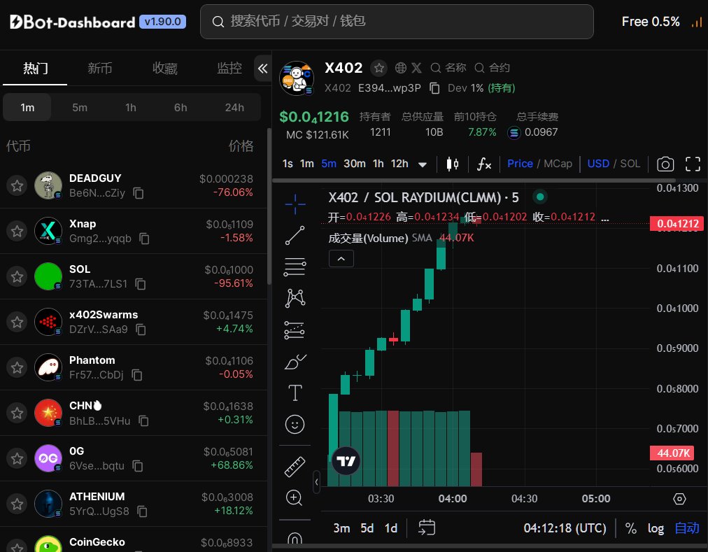
Task: Select the 24h timeframe in token list
Action: tap(234, 108)
